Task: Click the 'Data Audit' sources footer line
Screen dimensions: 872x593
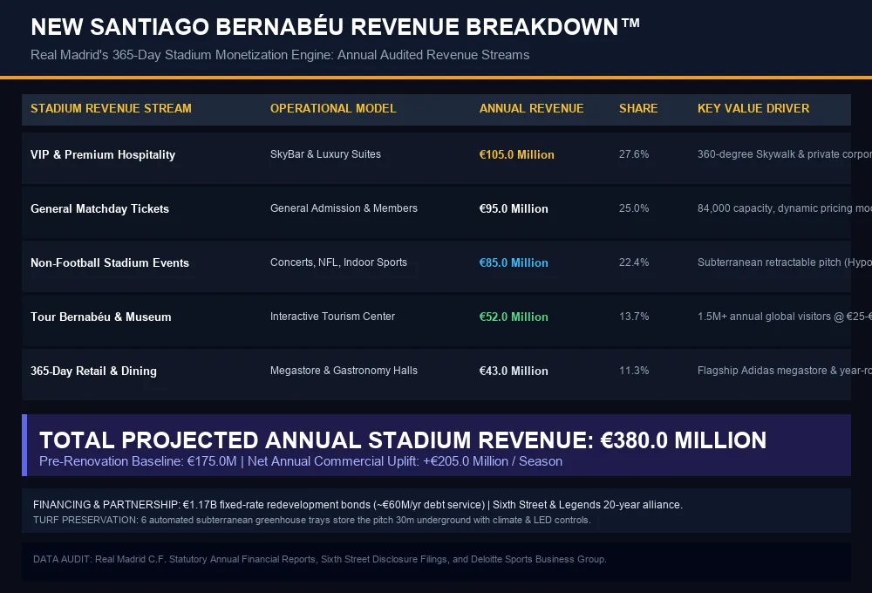Action: (x=319, y=559)
